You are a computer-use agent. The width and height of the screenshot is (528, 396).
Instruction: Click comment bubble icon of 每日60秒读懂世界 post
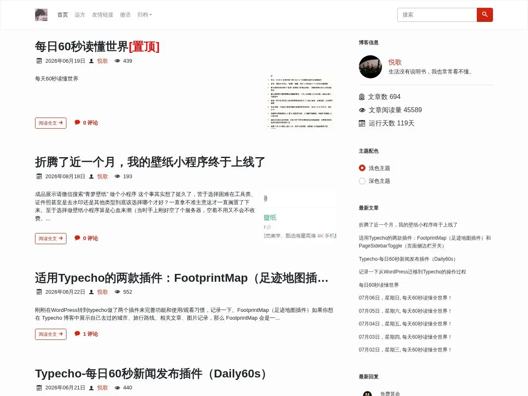77,123
